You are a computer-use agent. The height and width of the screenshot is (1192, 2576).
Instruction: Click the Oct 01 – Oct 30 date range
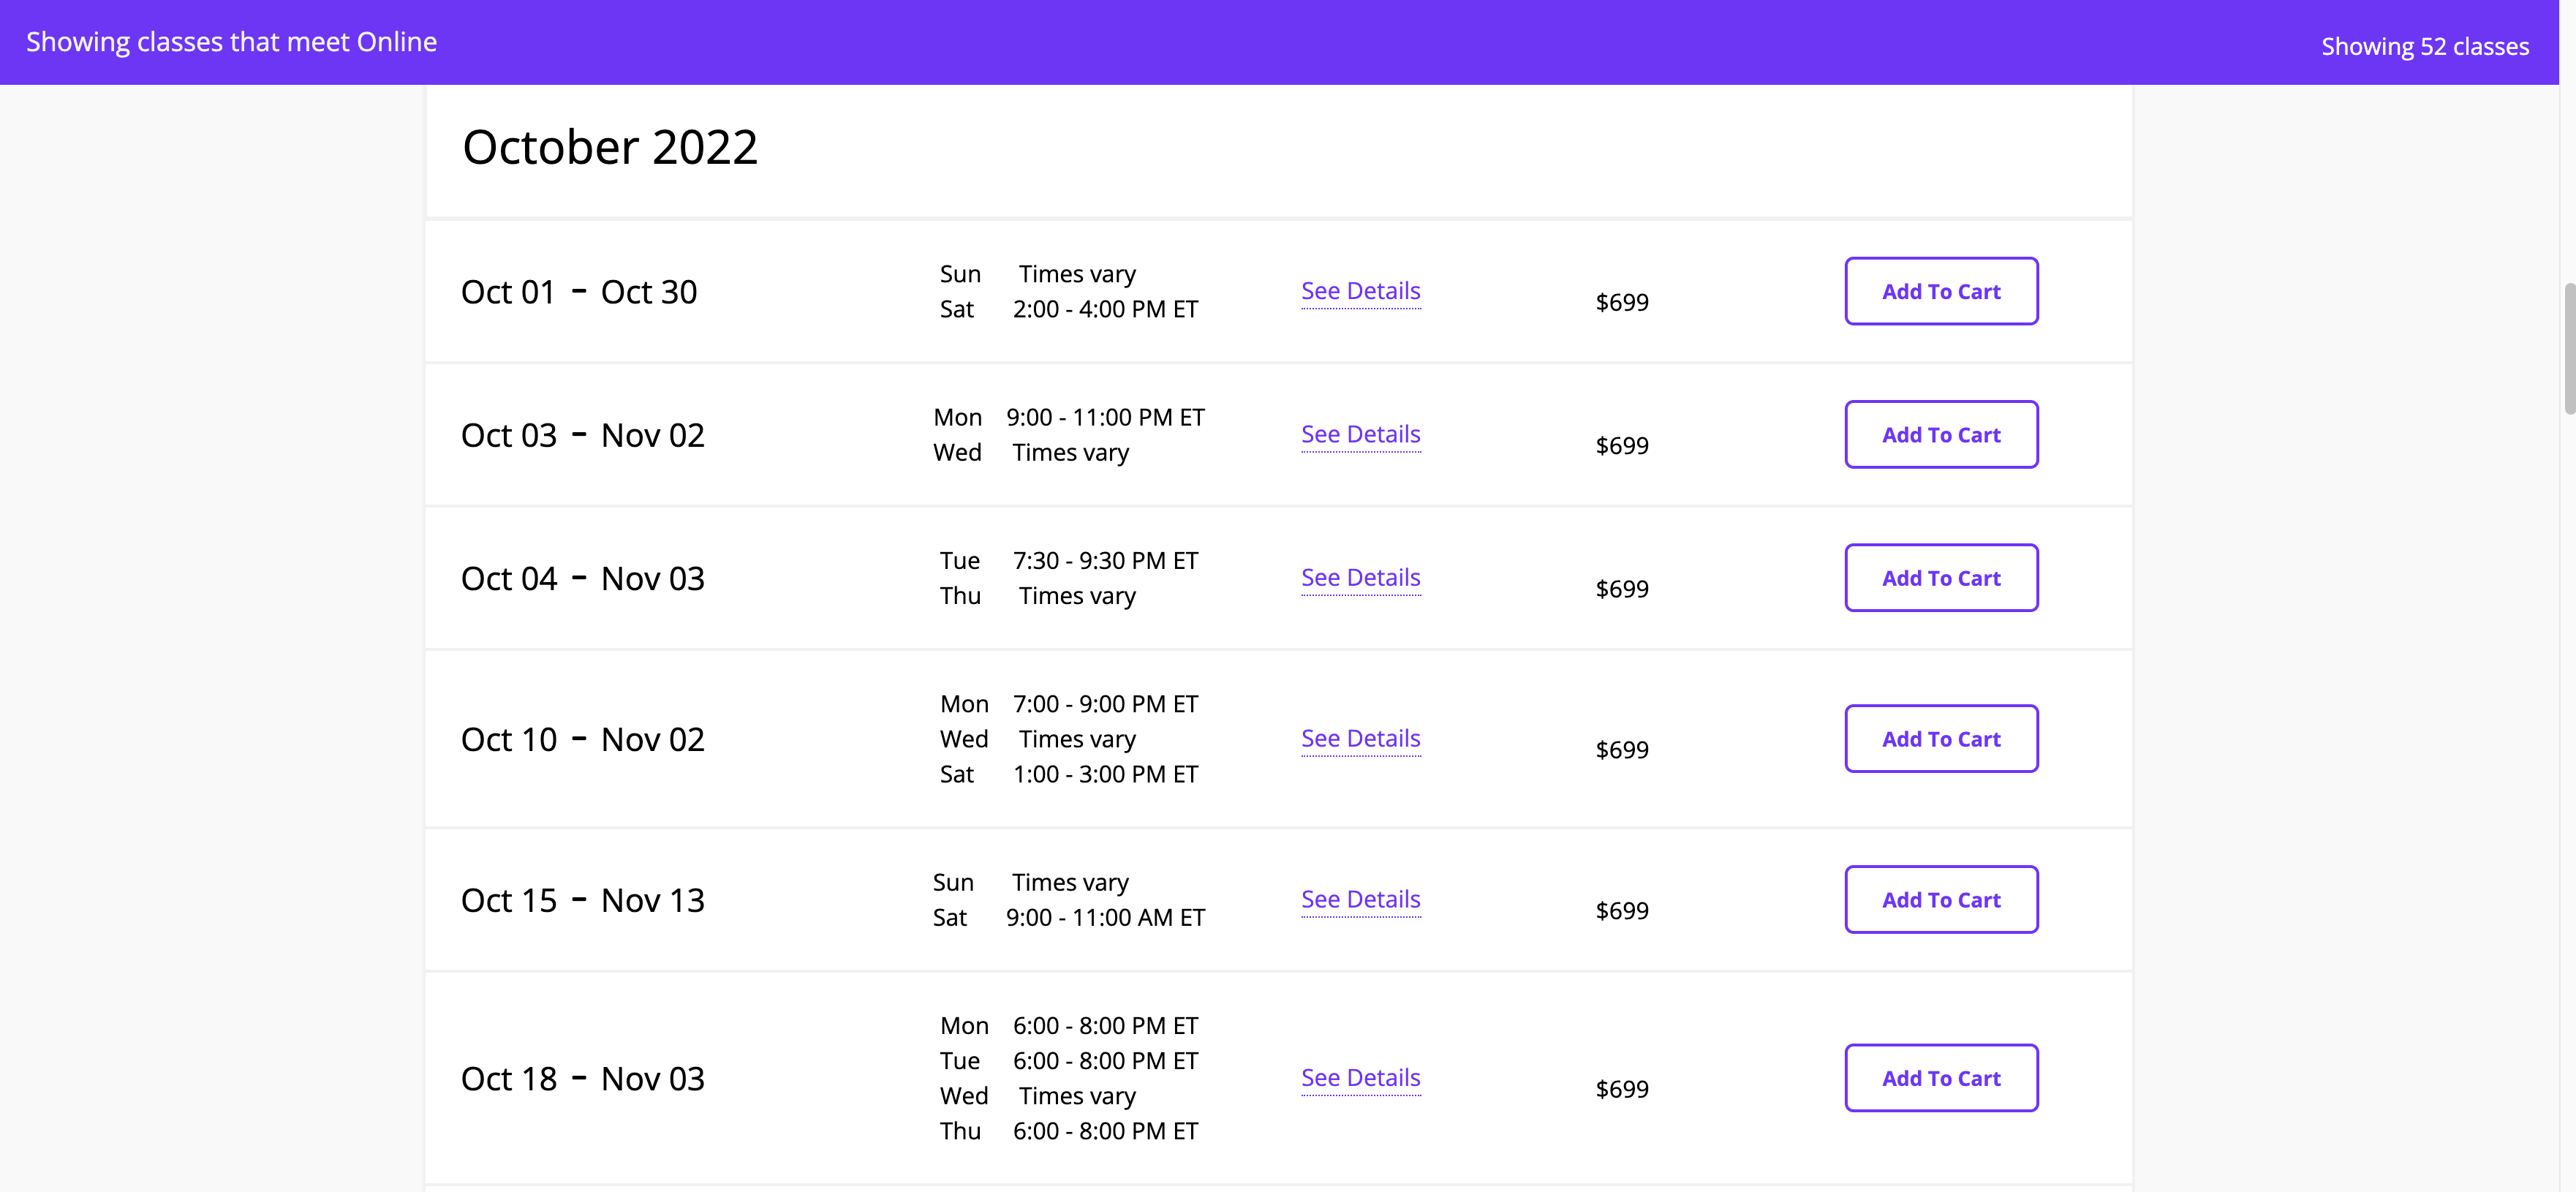pos(579,292)
